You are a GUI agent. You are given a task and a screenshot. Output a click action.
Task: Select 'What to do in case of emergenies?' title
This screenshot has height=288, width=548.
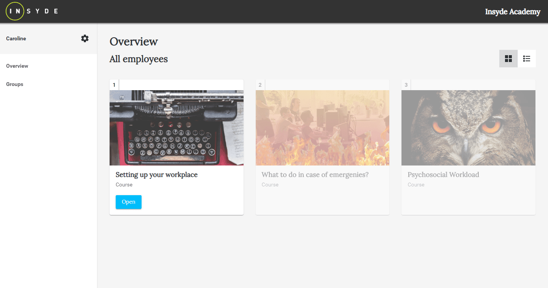click(315, 175)
